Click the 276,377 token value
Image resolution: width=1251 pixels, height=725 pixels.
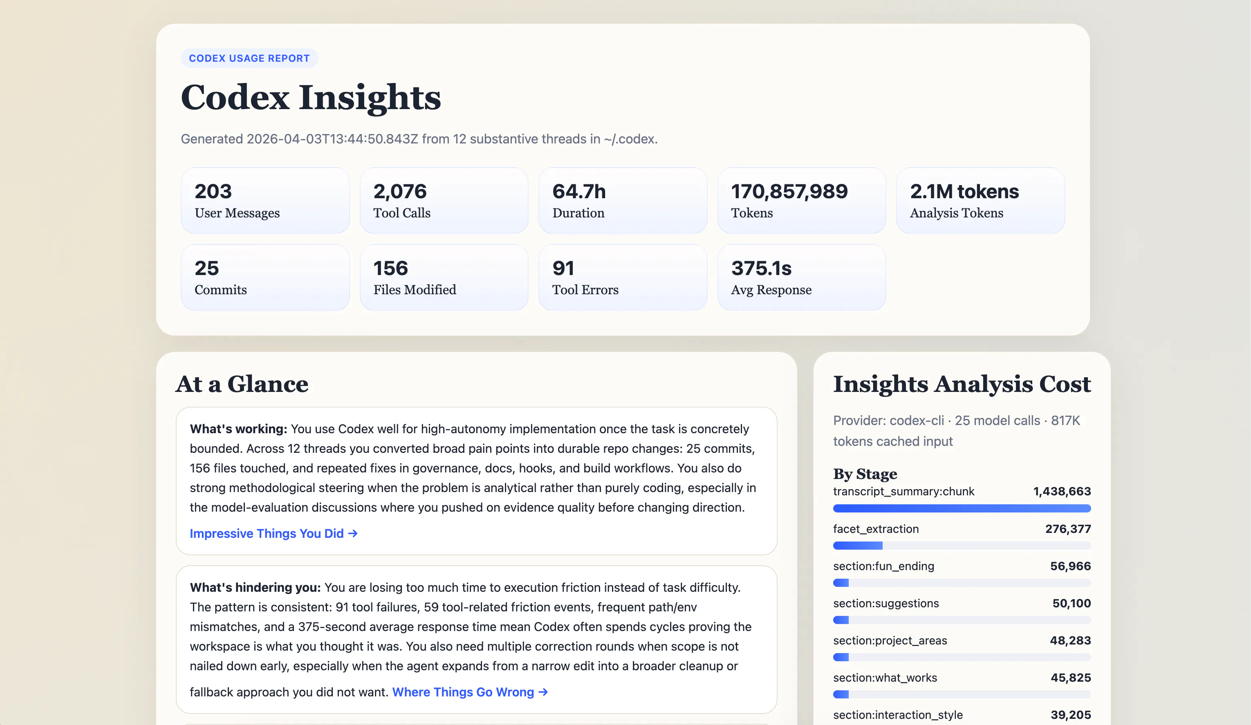pyautogui.click(x=1068, y=529)
